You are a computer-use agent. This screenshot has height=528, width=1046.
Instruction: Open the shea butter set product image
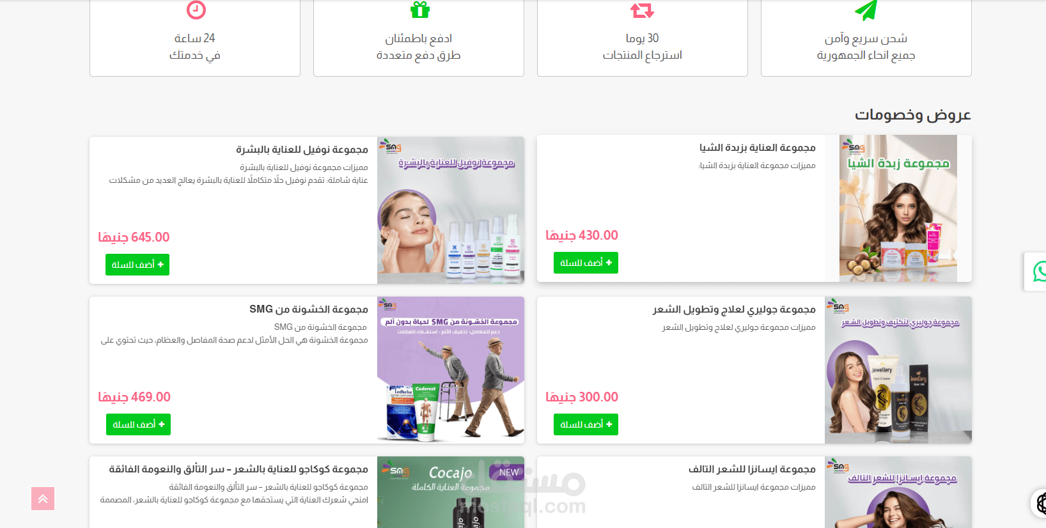[898, 208]
